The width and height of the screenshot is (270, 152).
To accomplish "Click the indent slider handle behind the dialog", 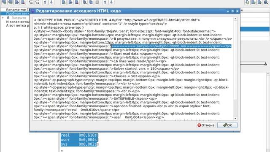I will pyautogui.click(x=265, y=64).
